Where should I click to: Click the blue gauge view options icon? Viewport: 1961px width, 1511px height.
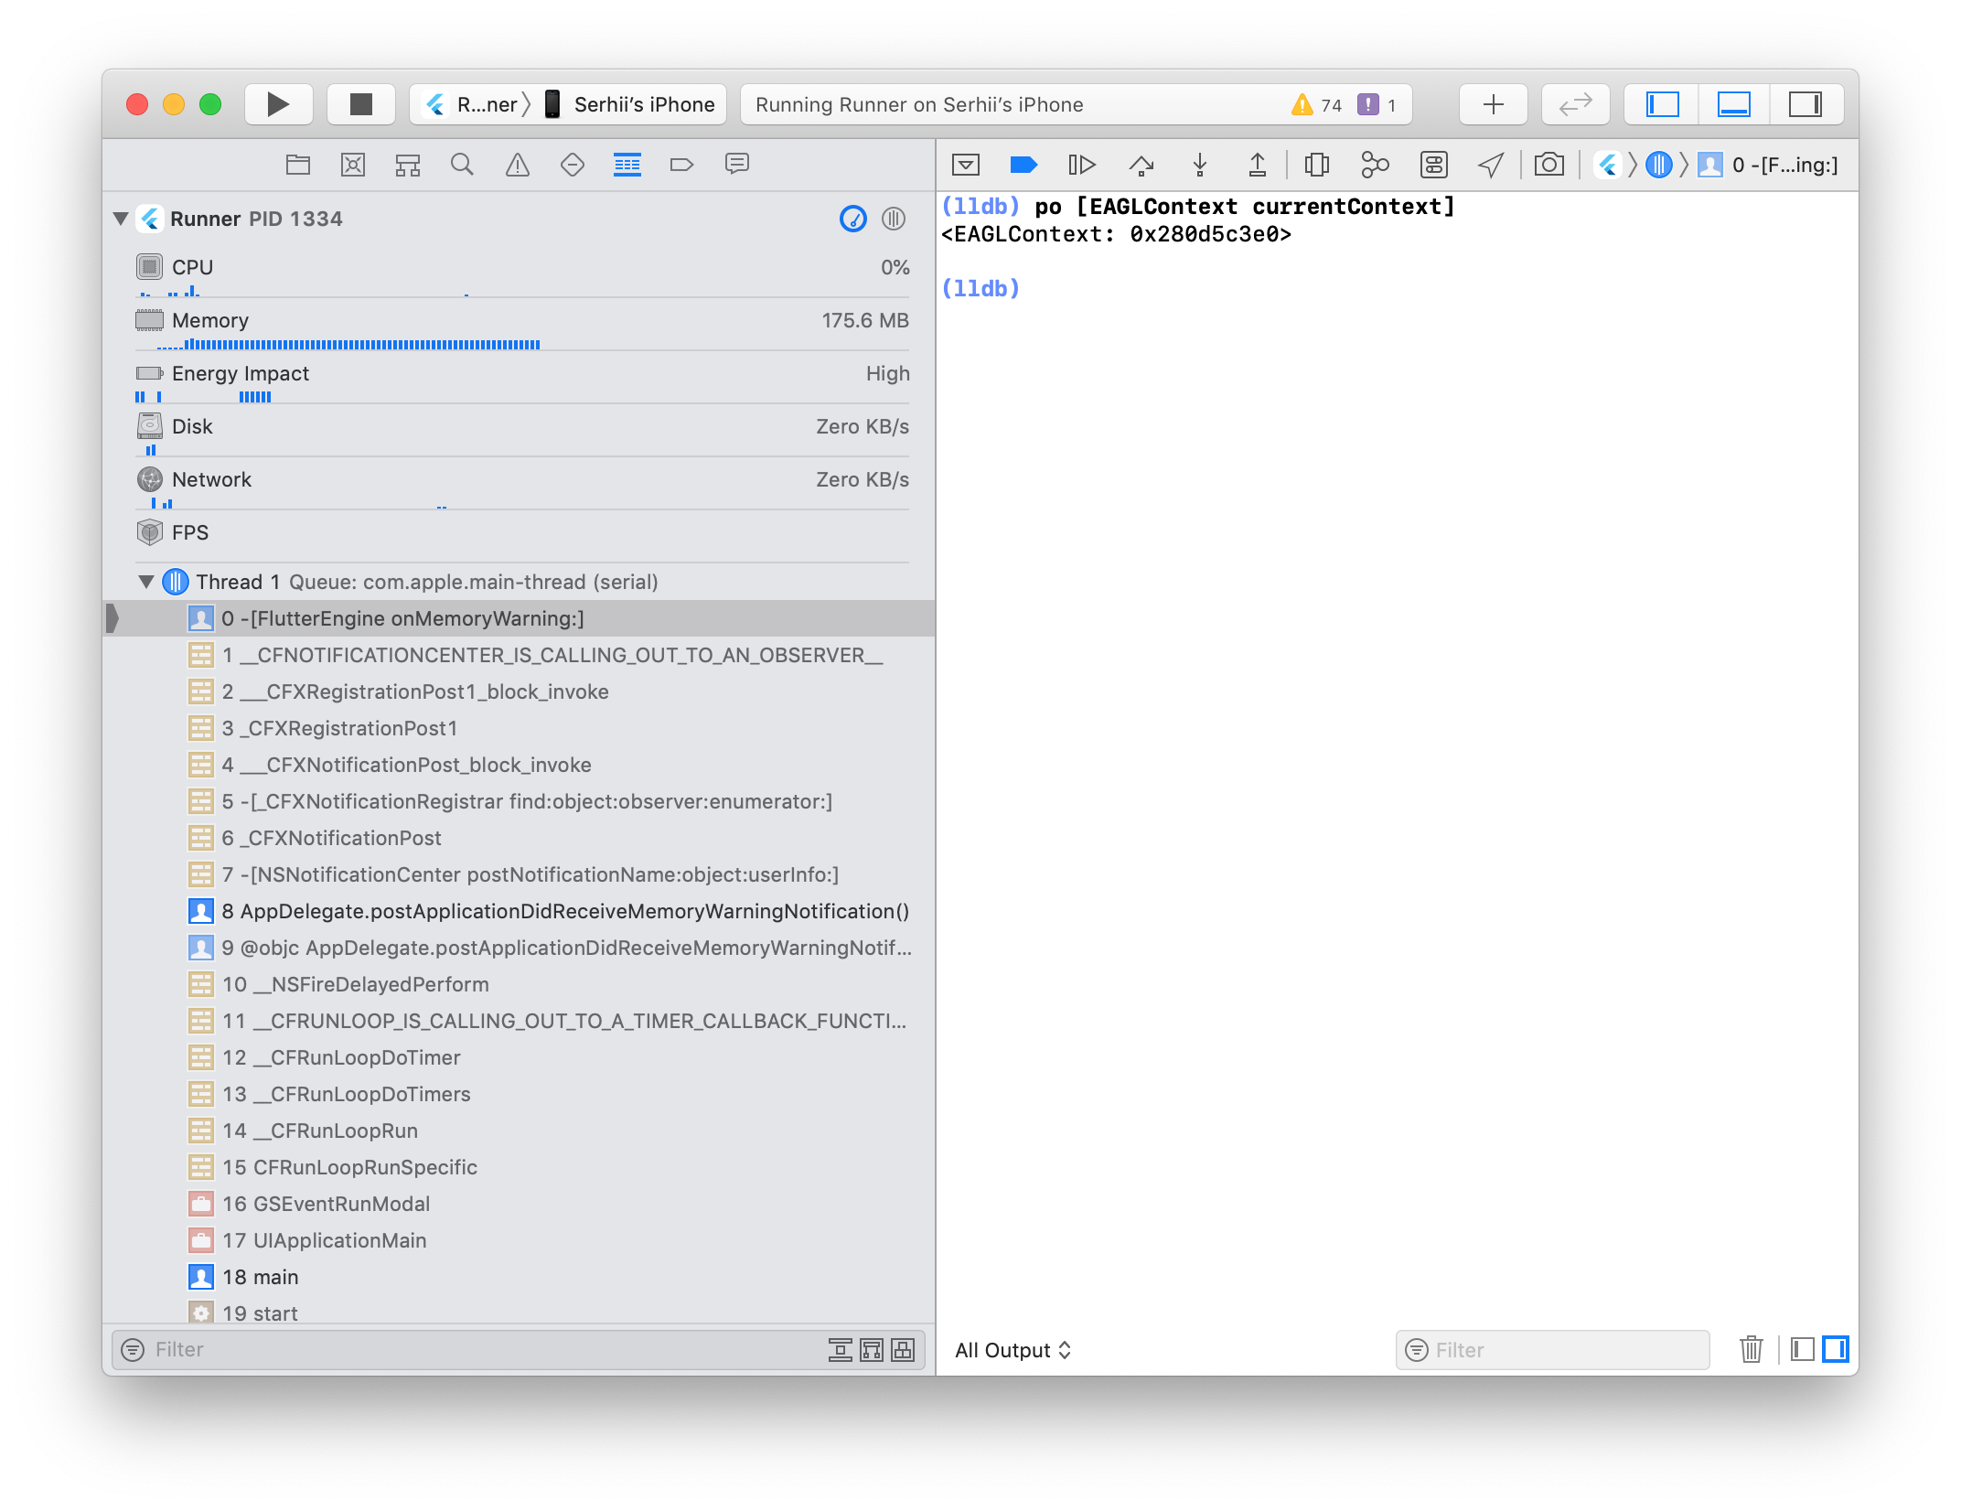(853, 219)
